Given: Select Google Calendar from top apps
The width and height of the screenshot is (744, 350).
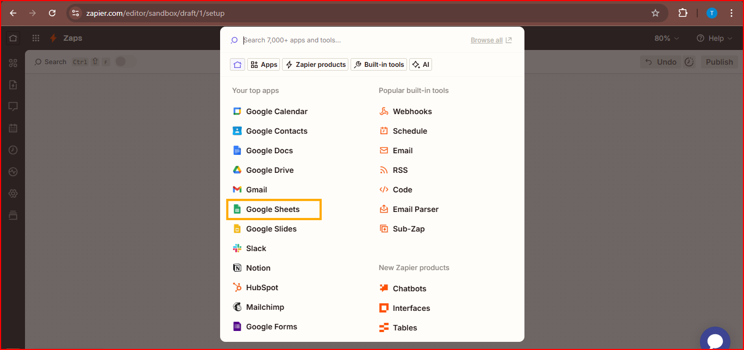Looking at the screenshot, I should click(270, 111).
